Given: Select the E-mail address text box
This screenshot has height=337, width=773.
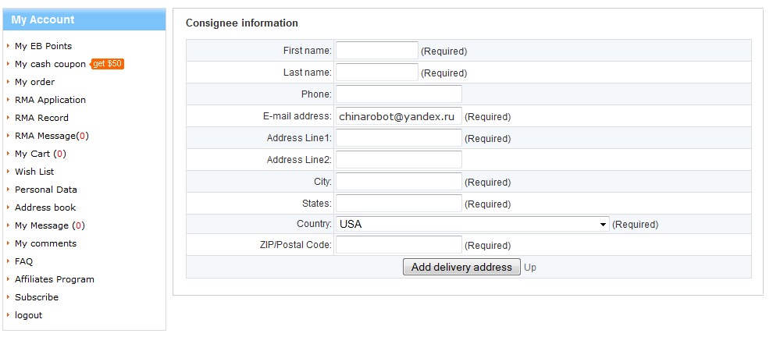Looking at the screenshot, I should click(398, 116).
